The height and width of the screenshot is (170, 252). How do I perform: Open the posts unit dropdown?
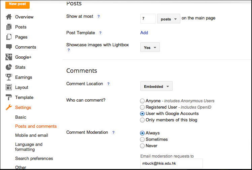coord(169,19)
